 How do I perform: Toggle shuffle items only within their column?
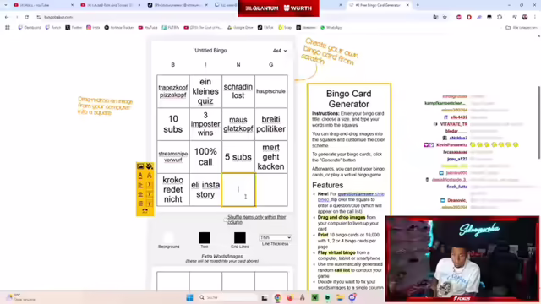point(226,220)
